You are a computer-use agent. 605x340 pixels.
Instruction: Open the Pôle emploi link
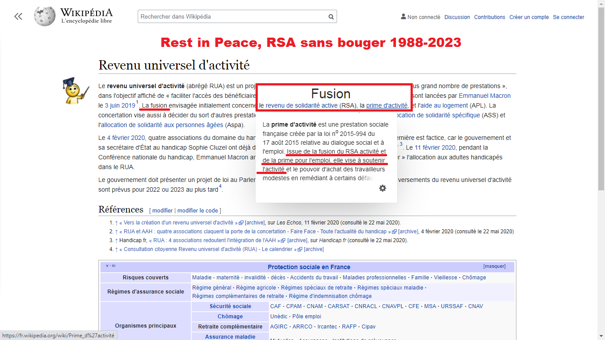306,317
